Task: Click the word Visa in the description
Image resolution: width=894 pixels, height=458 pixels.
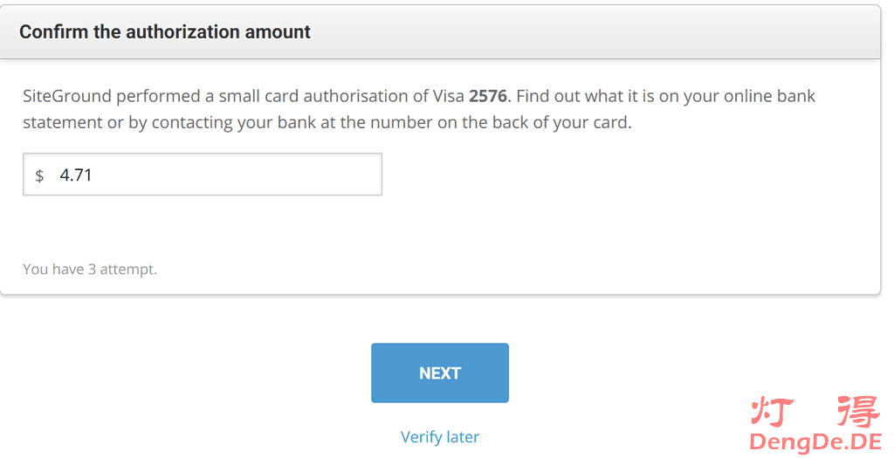Action: click(448, 96)
